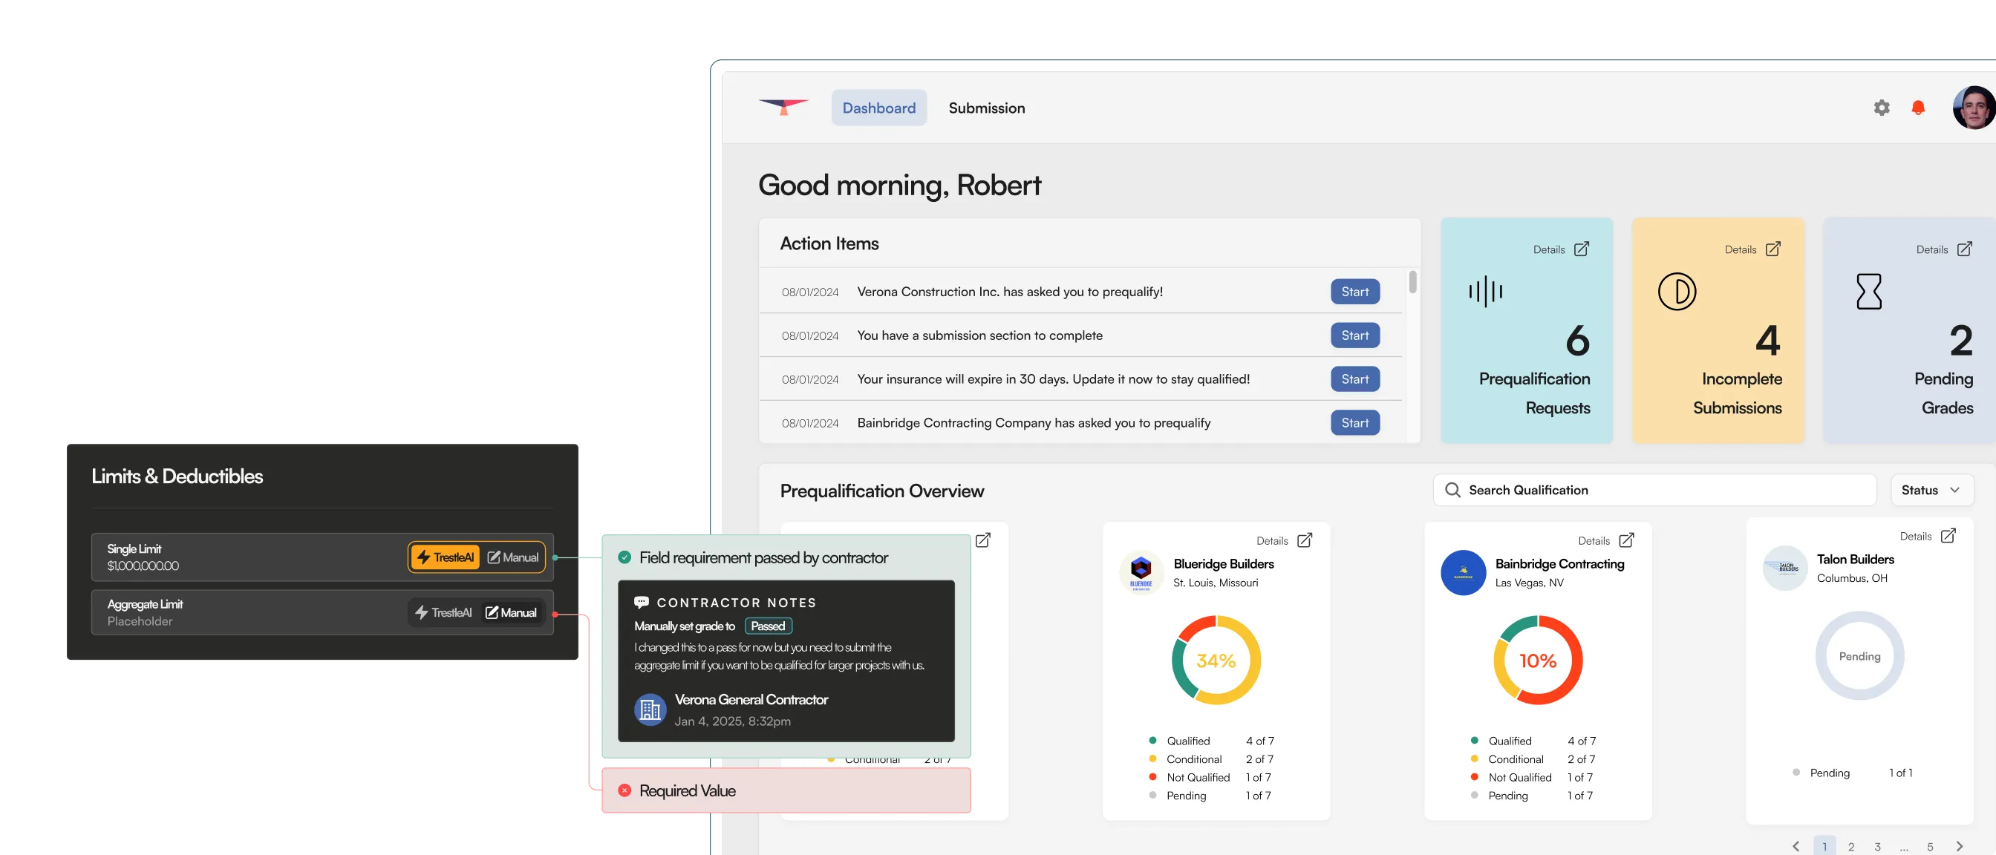Open the settings gear icon
The height and width of the screenshot is (855, 1996).
click(1882, 108)
